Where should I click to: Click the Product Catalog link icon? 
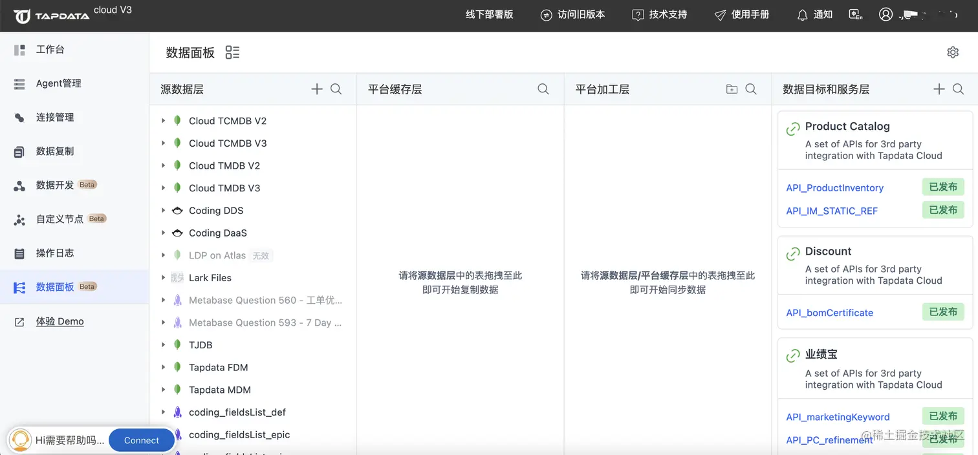793,129
